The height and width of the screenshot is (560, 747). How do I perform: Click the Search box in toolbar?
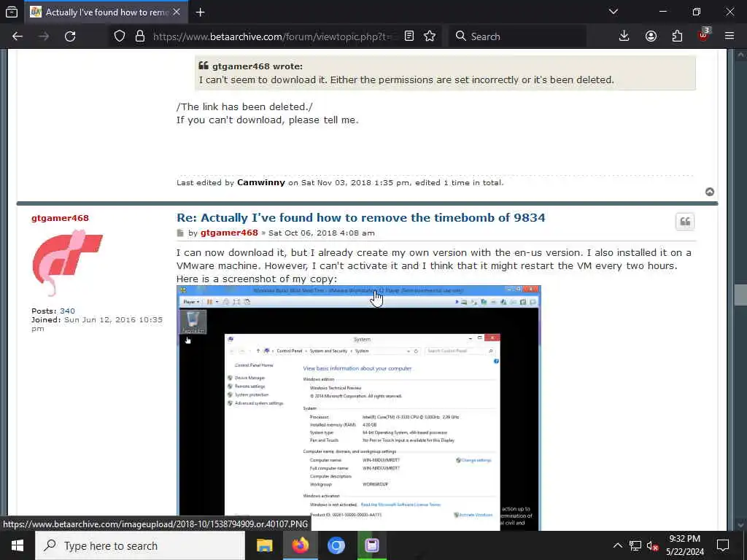pos(517,36)
